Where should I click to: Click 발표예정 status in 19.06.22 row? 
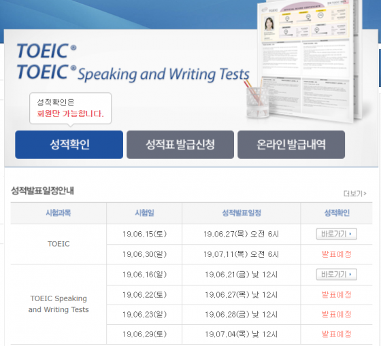pyautogui.click(x=337, y=295)
